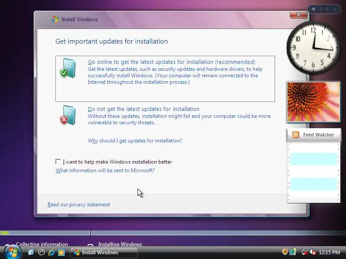Click the 'Installing Windows' step label
346x259 pixels.
[120, 244]
